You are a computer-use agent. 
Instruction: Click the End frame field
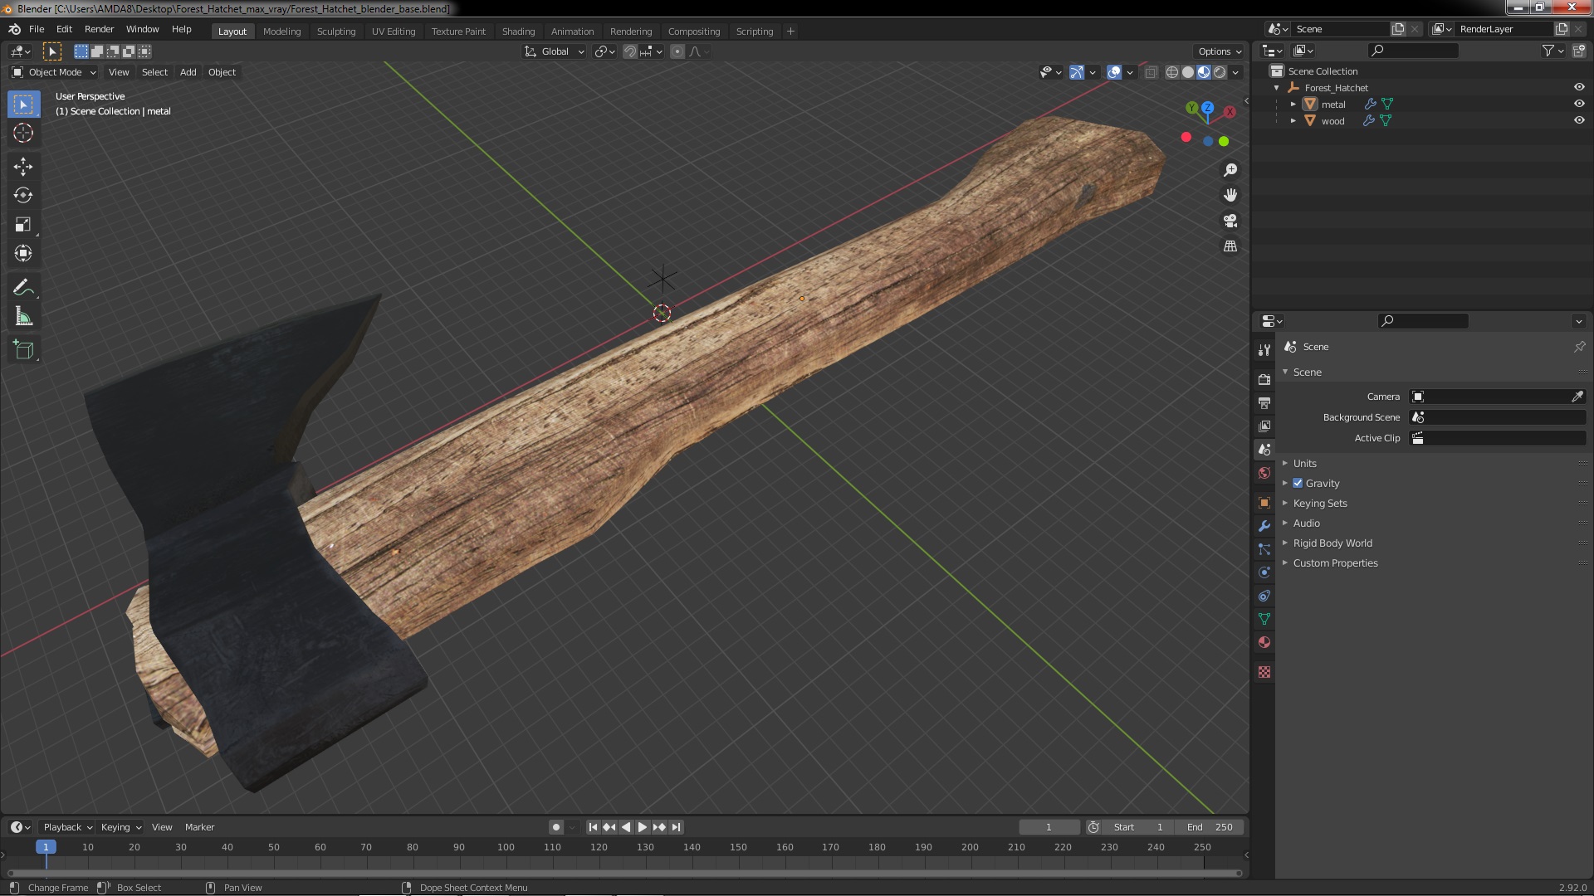[x=1210, y=827]
